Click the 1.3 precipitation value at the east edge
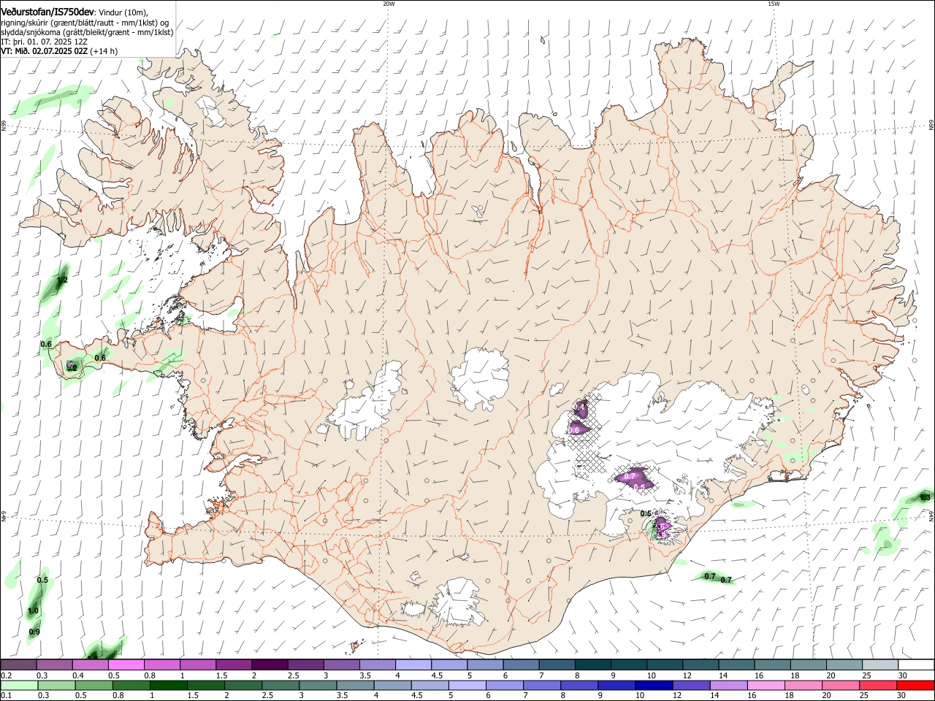Viewport: 935px width, 701px height. click(925, 497)
